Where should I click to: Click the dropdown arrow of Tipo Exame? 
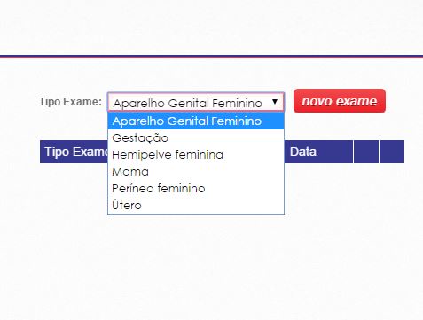tap(275, 102)
